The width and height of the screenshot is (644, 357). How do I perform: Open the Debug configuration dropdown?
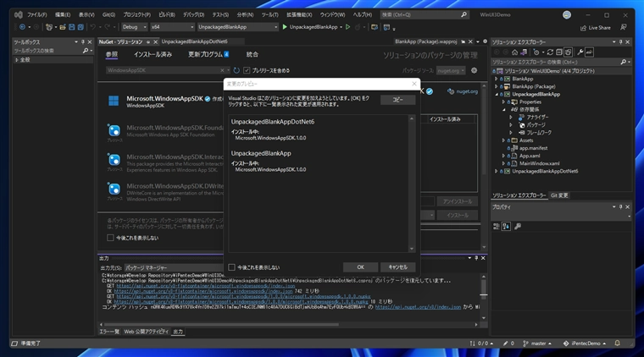point(134,27)
